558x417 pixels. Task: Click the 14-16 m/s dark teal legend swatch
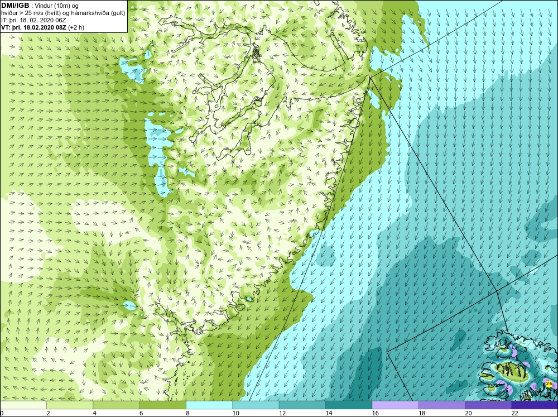(x=348, y=405)
